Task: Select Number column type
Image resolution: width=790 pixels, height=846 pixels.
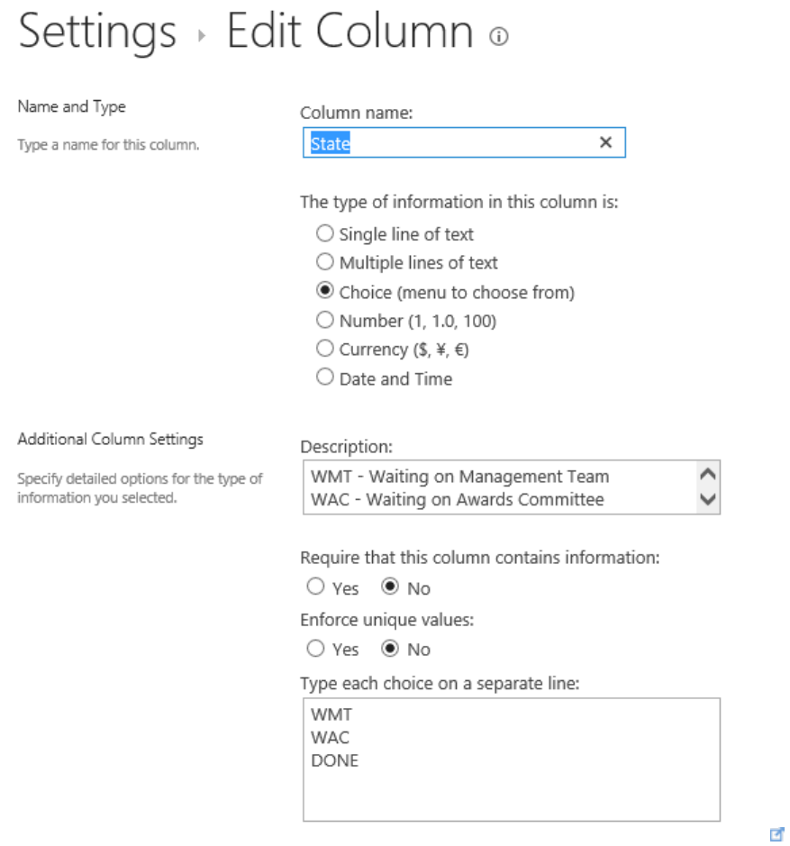Action: pos(325,321)
